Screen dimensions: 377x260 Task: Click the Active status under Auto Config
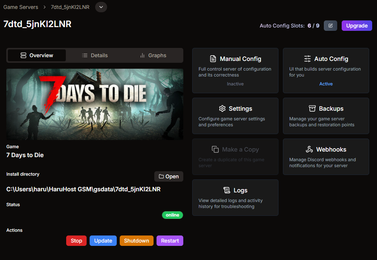pos(326,84)
